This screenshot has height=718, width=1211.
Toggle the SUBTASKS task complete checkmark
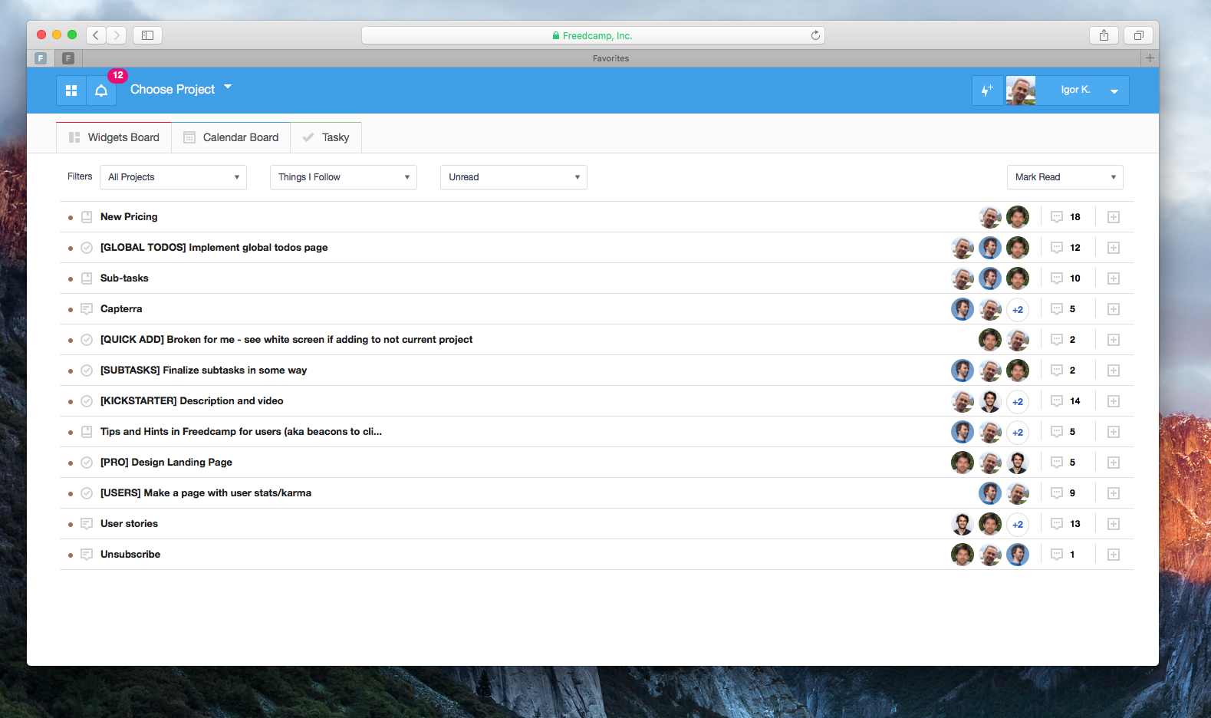coord(87,371)
